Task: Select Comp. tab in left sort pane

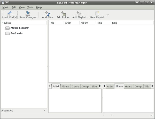Action: coord(86,87)
